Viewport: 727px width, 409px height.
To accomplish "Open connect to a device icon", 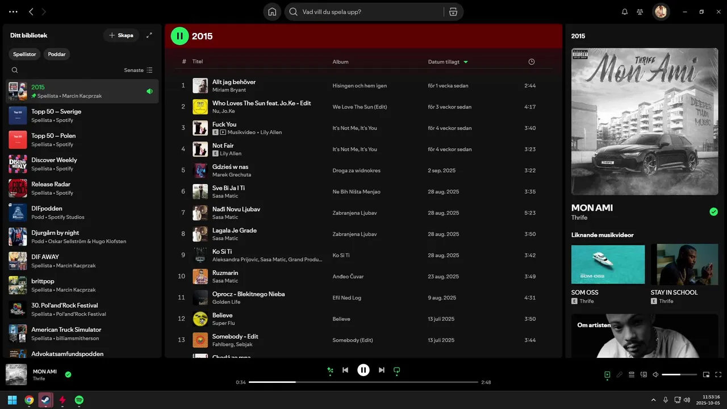I will [644, 374].
